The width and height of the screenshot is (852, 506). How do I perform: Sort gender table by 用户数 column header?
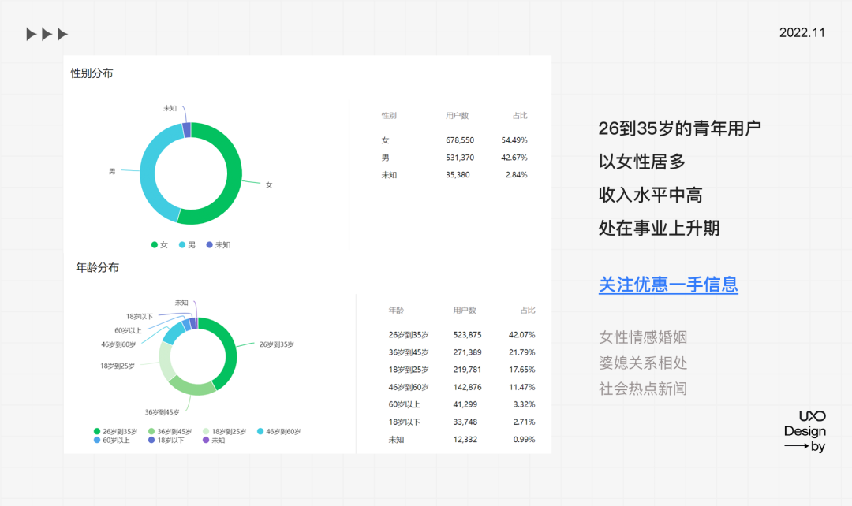click(x=457, y=116)
